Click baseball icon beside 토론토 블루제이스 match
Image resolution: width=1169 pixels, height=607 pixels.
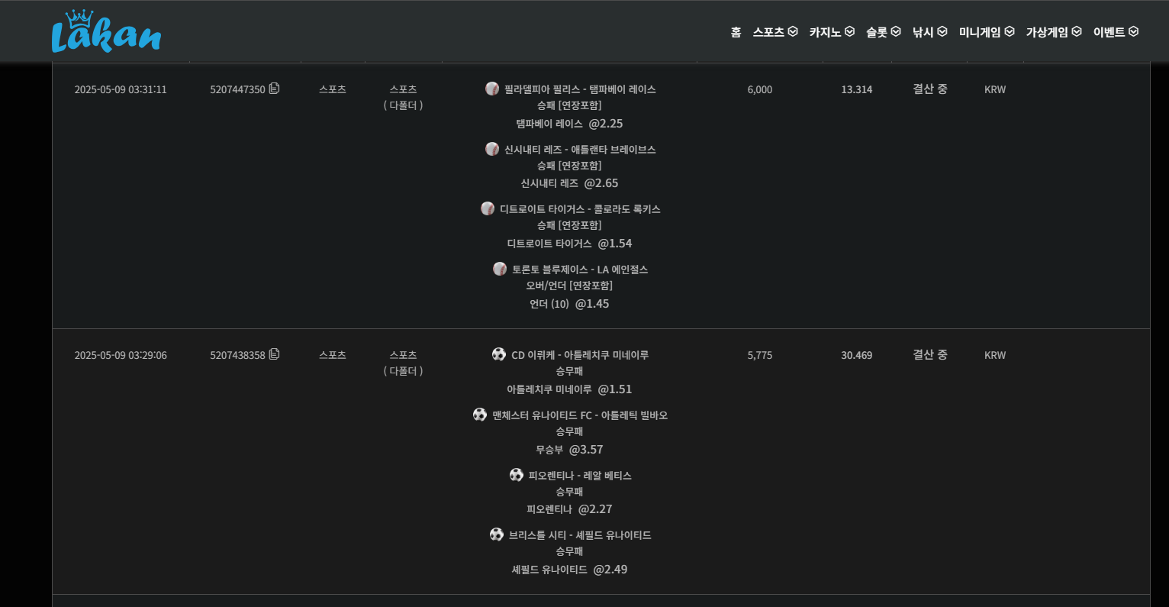[x=500, y=269]
